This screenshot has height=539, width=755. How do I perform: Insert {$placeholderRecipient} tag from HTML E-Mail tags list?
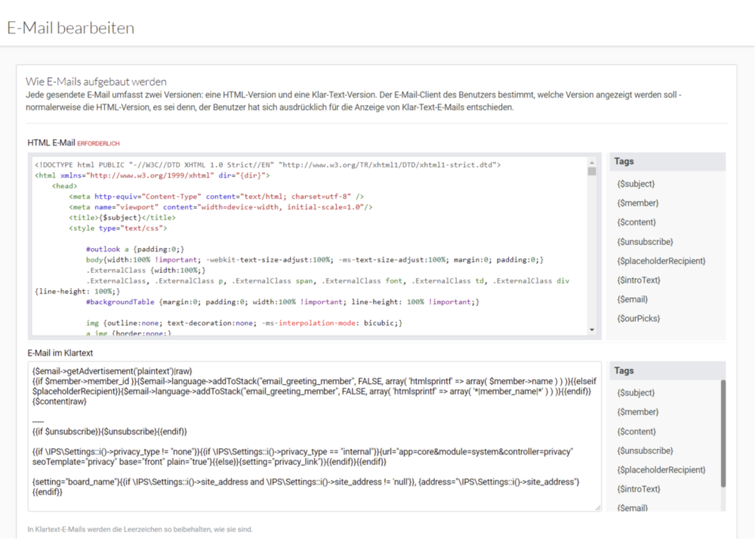tap(661, 261)
